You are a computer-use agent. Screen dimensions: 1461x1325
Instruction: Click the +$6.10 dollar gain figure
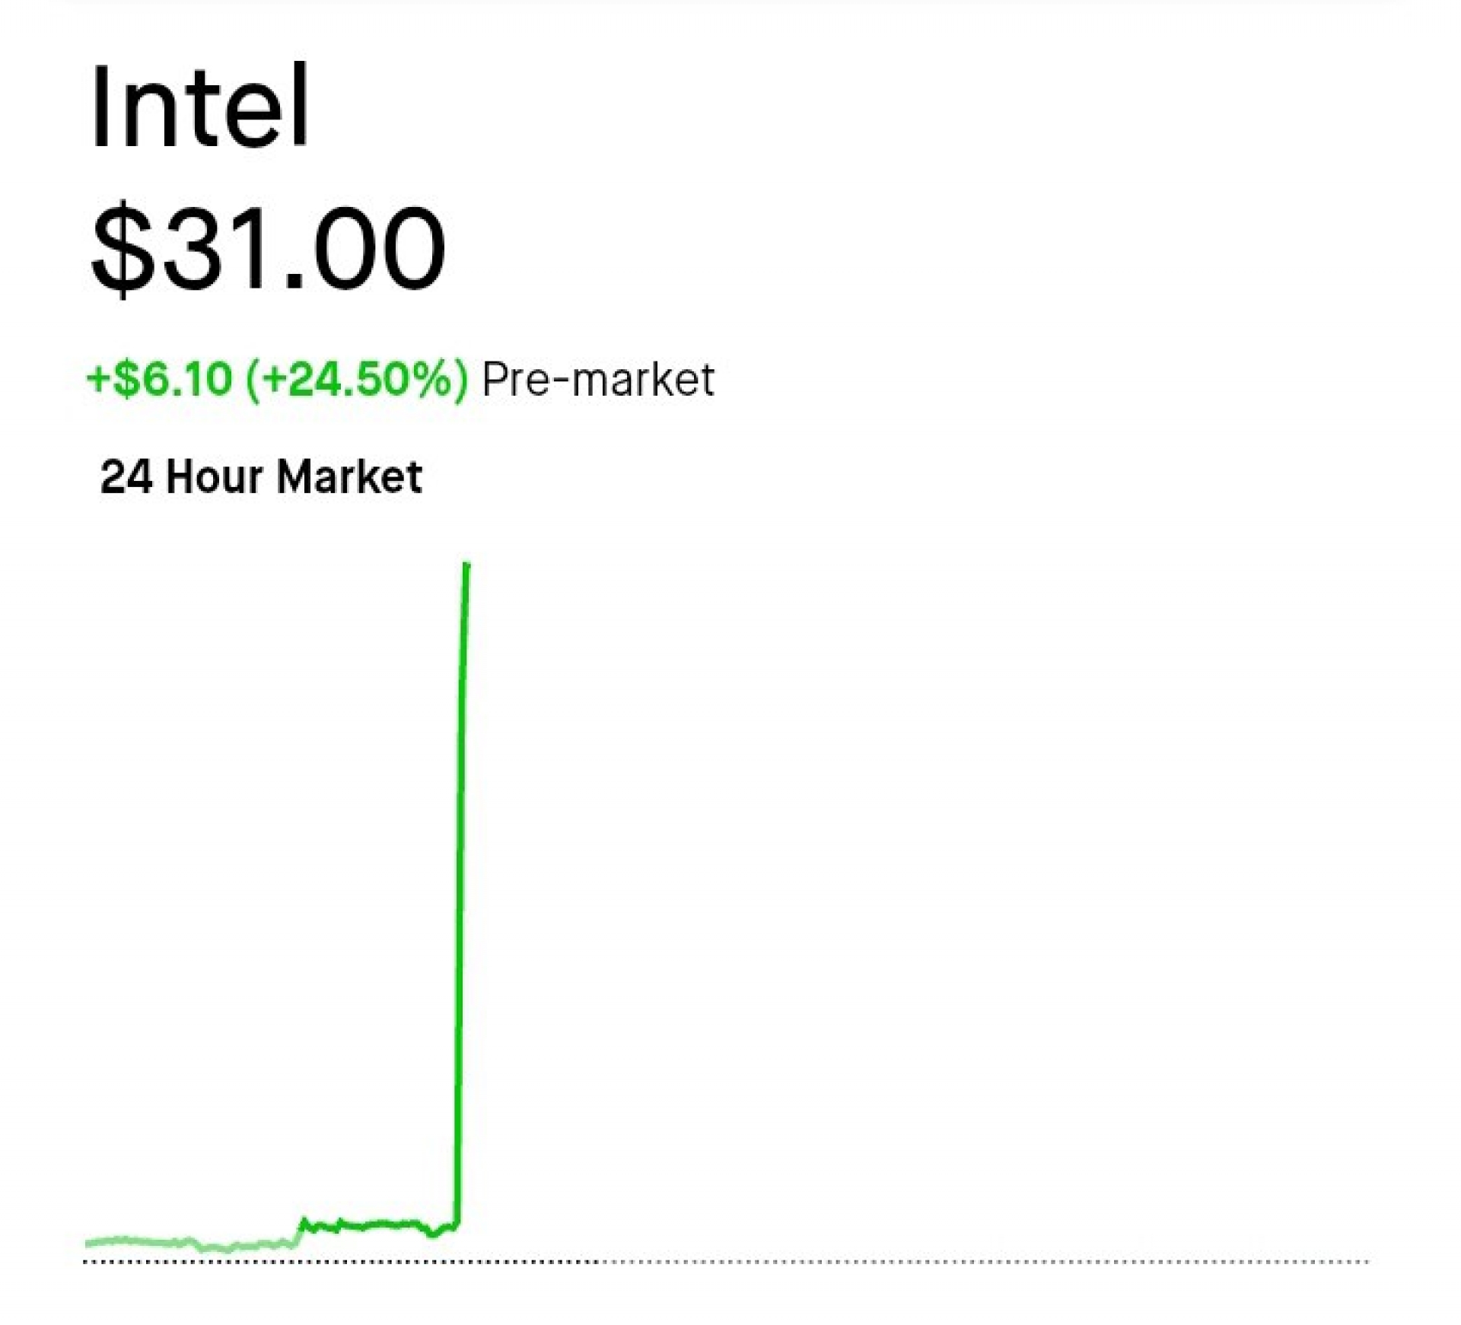pos(159,379)
